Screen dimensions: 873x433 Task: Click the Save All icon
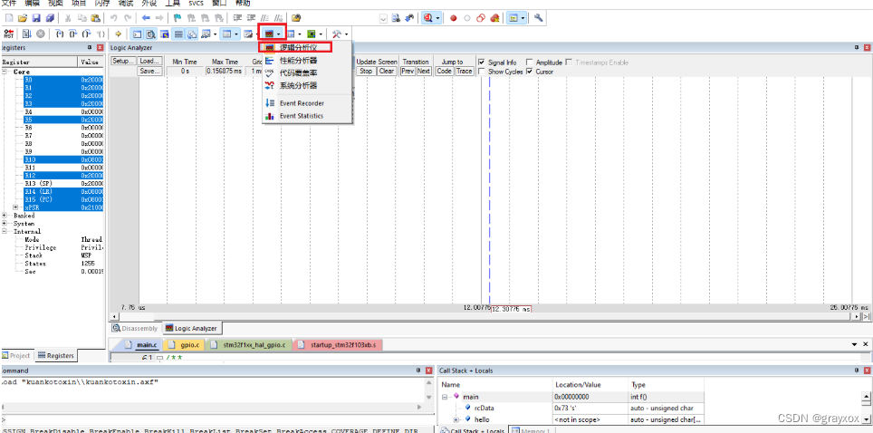50,18
